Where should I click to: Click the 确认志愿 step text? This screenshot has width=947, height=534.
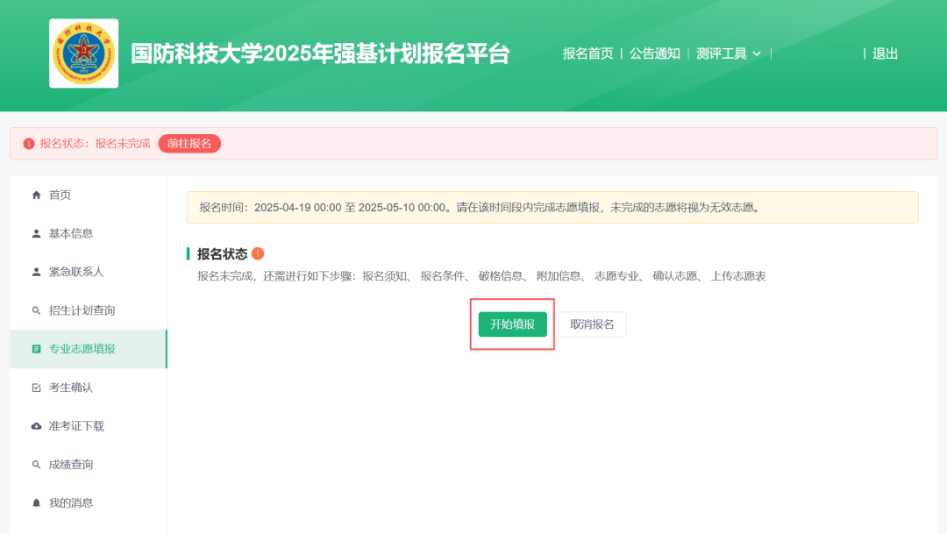point(674,276)
